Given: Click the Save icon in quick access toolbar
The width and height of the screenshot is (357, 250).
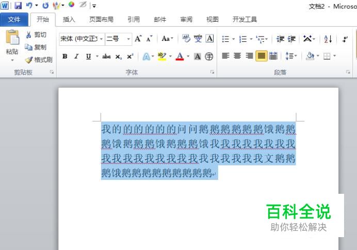Looking at the screenshot, I should pyautogui.click(x=18, y=5).
